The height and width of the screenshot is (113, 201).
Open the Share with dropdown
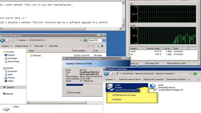(x=40, y=46)
